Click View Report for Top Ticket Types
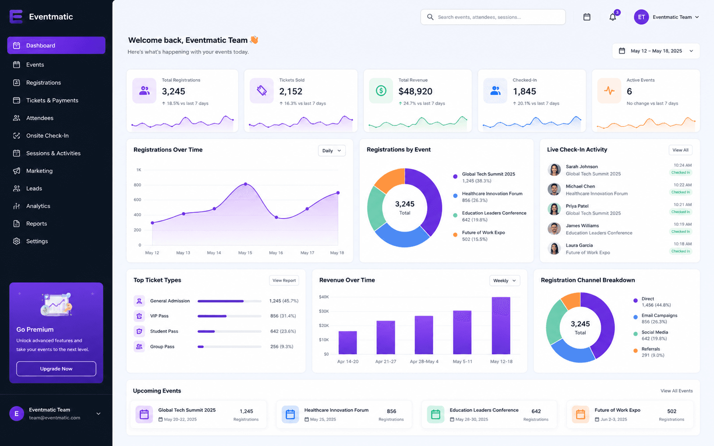 [284, 281]
